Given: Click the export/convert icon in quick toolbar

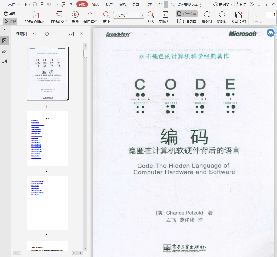Looking at the screenshot, I should [63, 4].
